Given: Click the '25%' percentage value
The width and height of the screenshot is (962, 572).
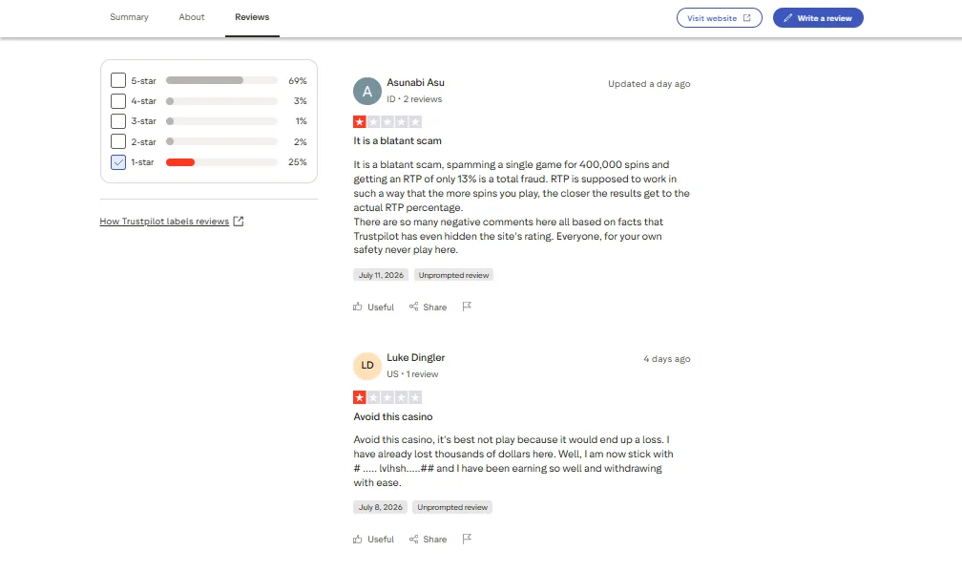Looking at the screenshot, I should click(298, 162).
